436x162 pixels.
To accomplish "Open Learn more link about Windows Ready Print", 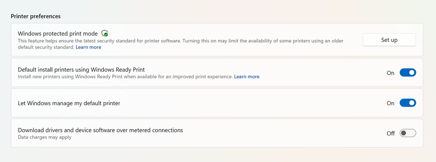I will 247,76.
